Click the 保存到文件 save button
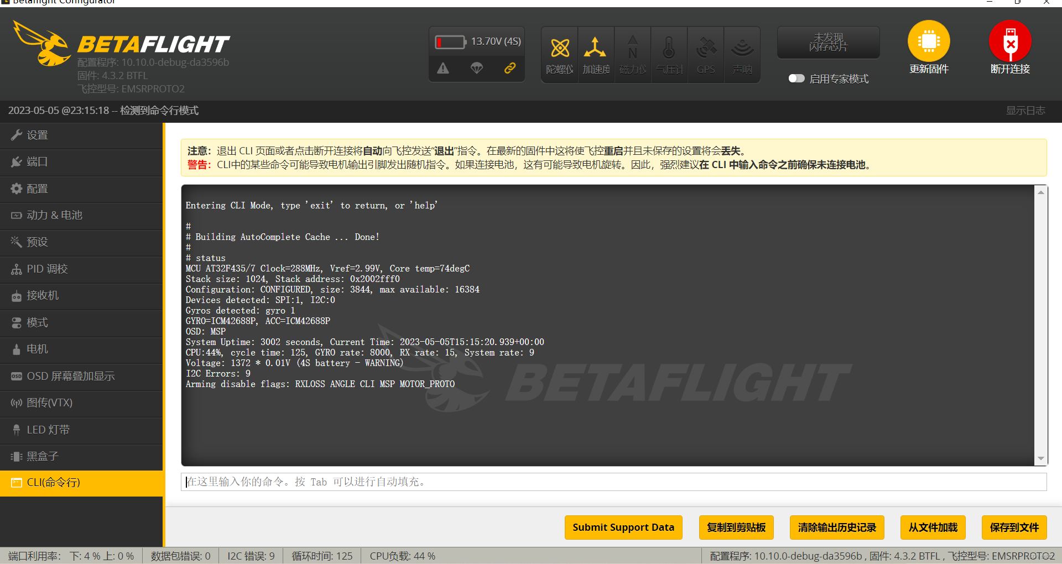1062x564 pixels. pyautogui.click(x=1014, y=528)
